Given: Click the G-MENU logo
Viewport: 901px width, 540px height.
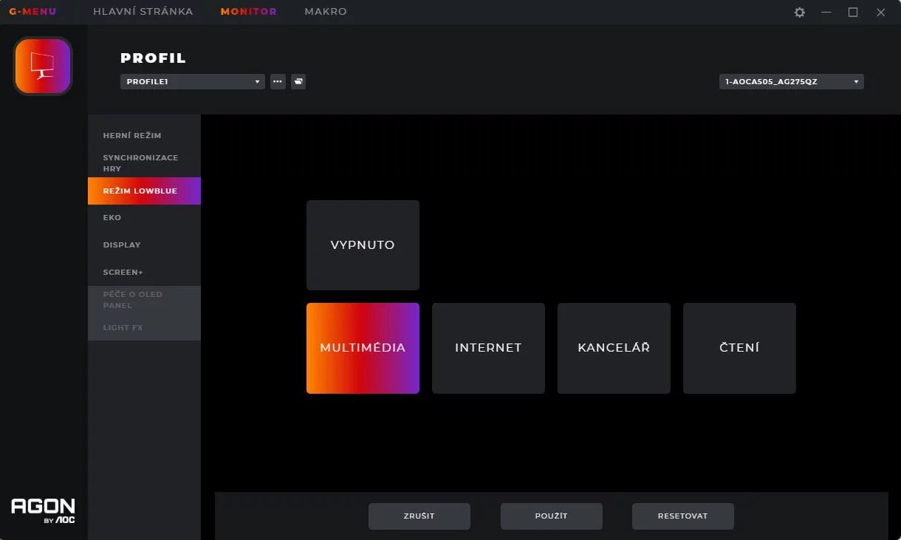Looking at the screenshot, I should [x=32, y=12].
